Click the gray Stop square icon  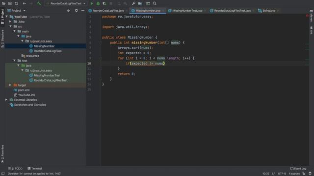[x=111, y=3]
